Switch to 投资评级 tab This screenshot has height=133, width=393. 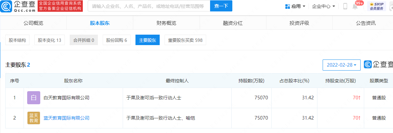click(x=299, y=23)
